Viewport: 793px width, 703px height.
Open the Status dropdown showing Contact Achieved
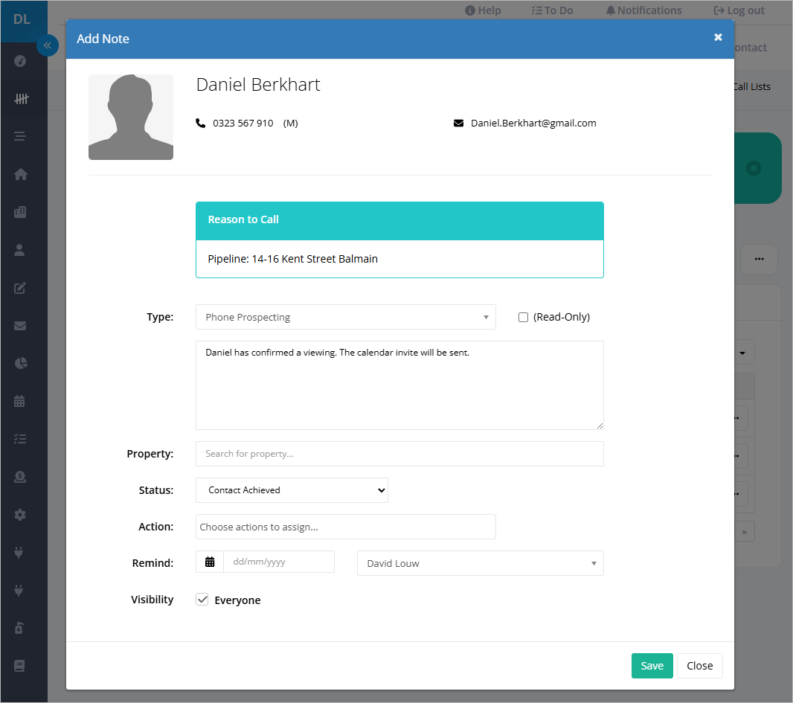pyautogui.click(x=292, y=490)
